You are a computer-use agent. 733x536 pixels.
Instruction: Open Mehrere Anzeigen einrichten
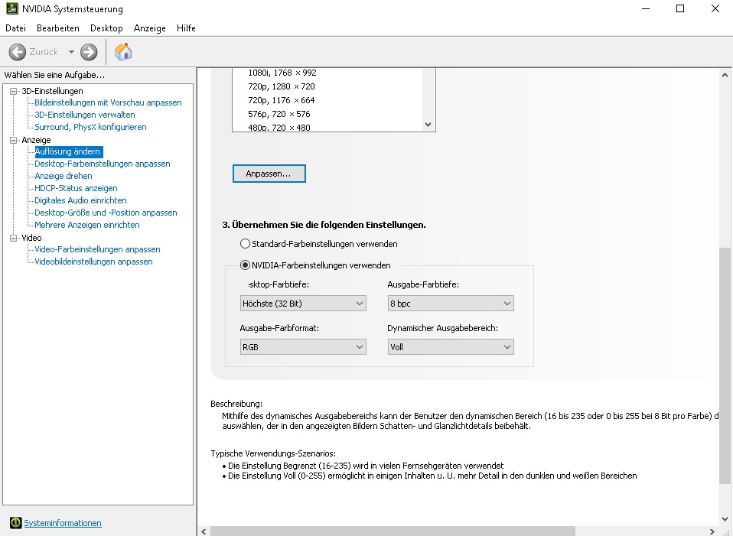pyautogui.click(x=87, y=224)
